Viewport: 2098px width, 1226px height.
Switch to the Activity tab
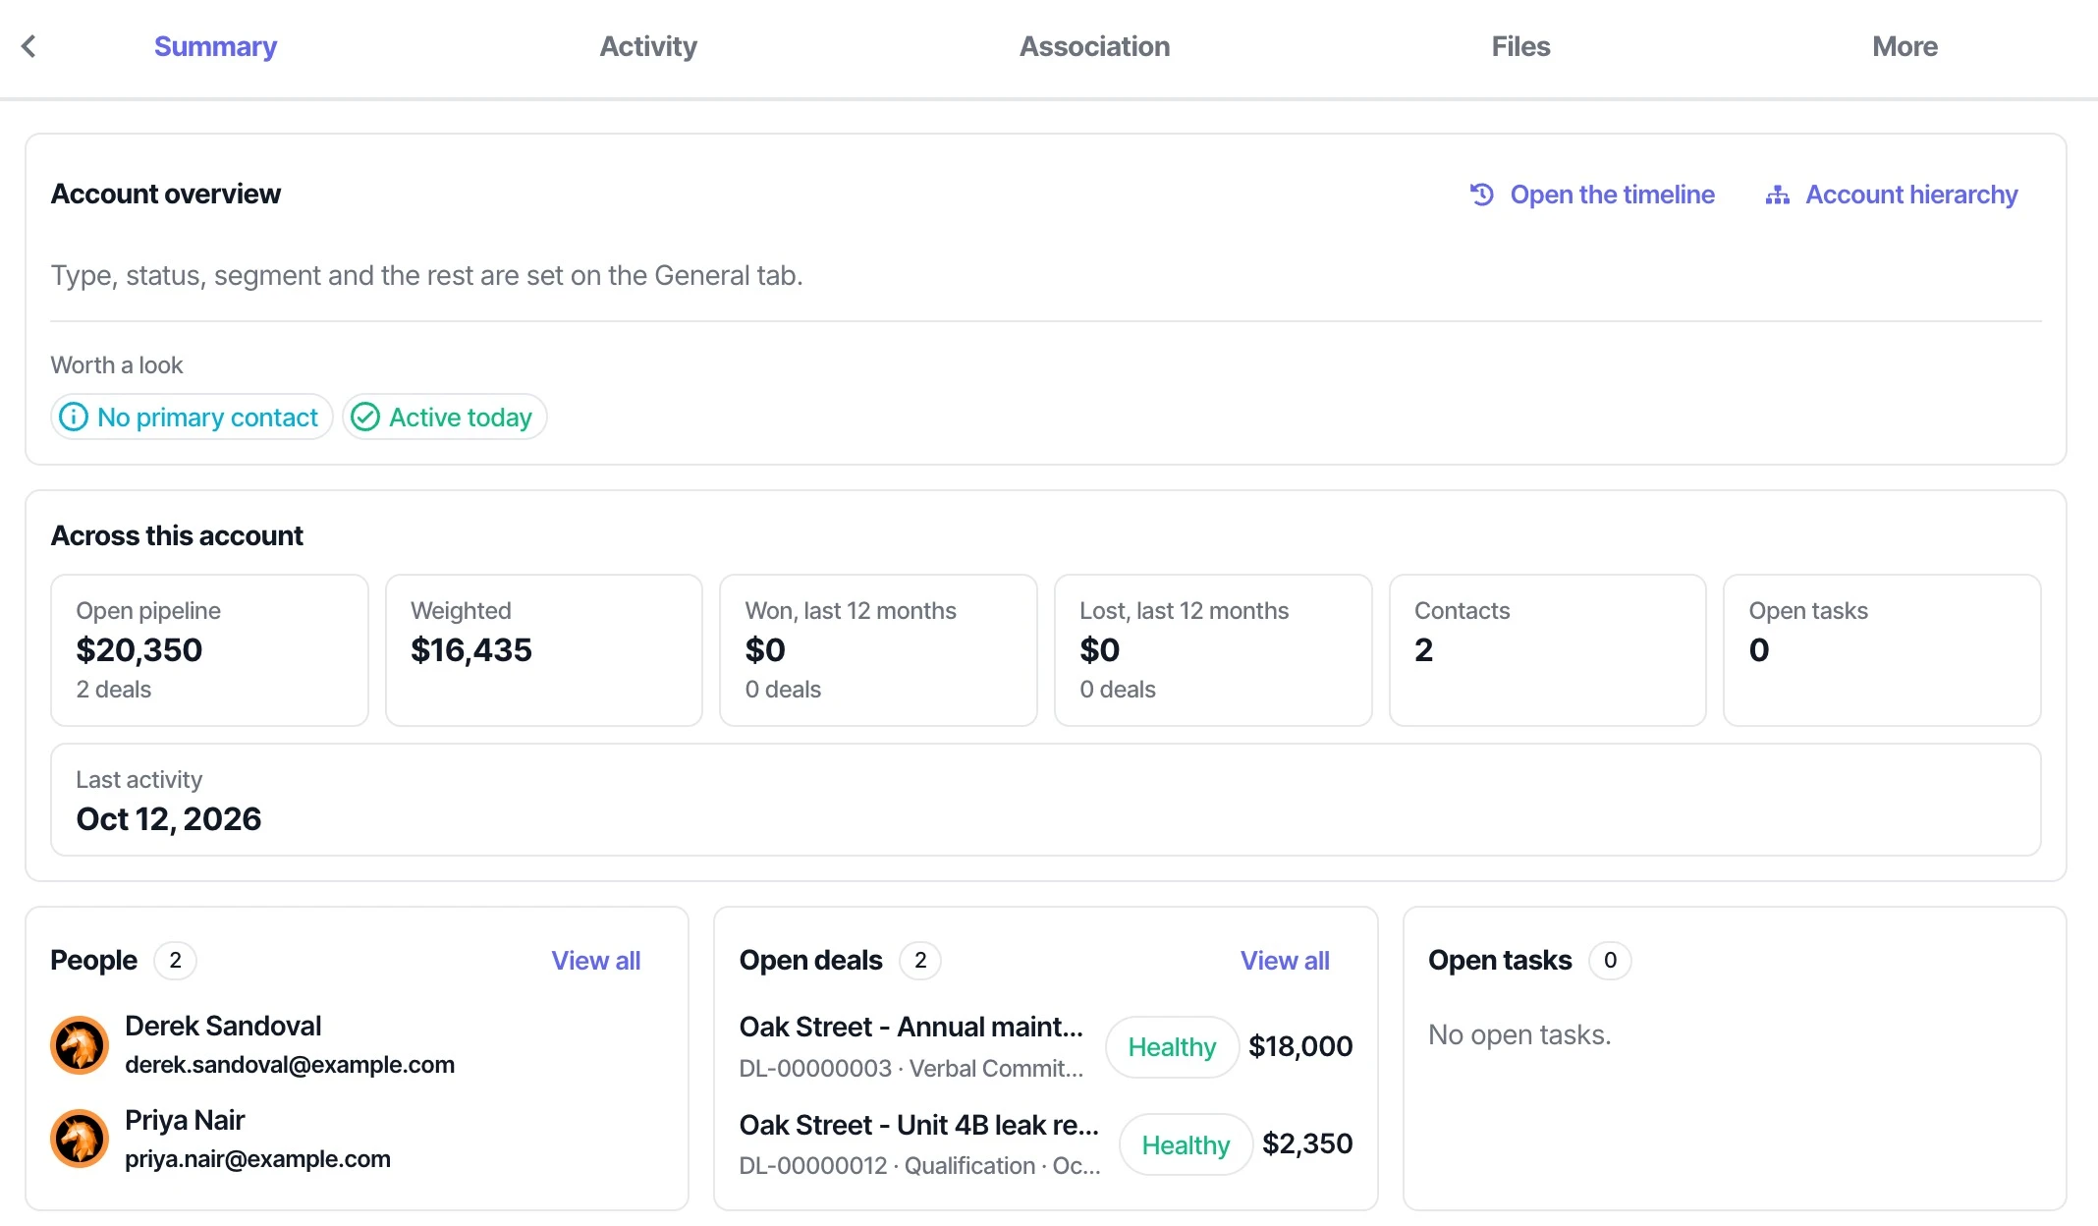point(648,46)
